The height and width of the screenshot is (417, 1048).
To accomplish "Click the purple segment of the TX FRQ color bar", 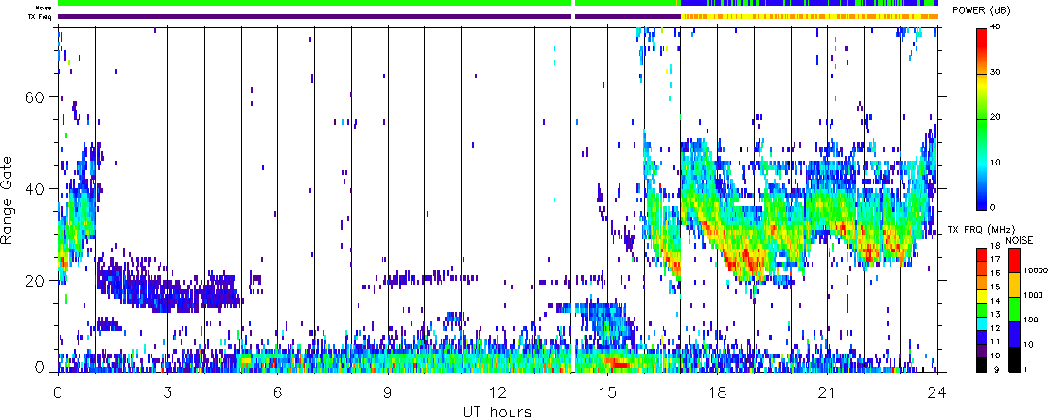I will (x=982, y=351).
